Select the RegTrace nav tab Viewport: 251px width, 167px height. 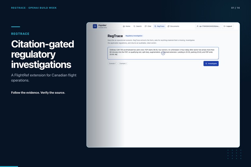159,26
